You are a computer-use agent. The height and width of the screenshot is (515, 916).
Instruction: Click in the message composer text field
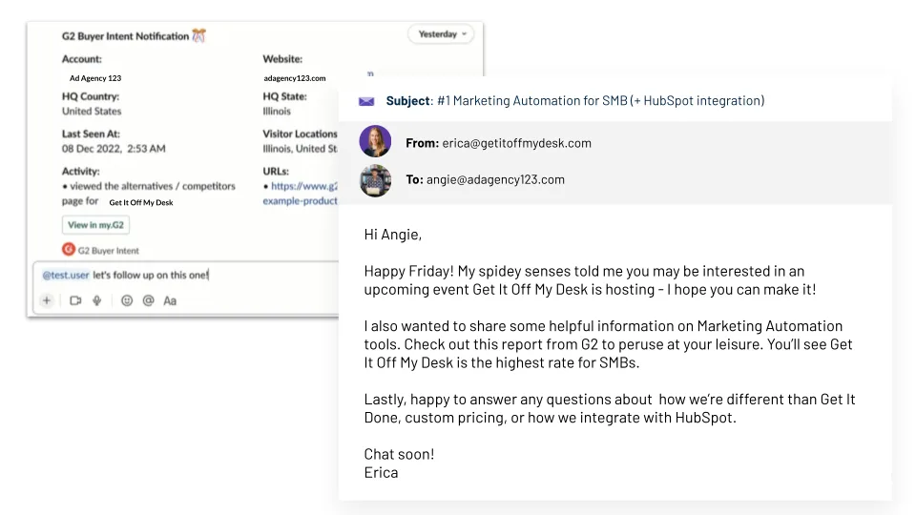tap(187, 275)
